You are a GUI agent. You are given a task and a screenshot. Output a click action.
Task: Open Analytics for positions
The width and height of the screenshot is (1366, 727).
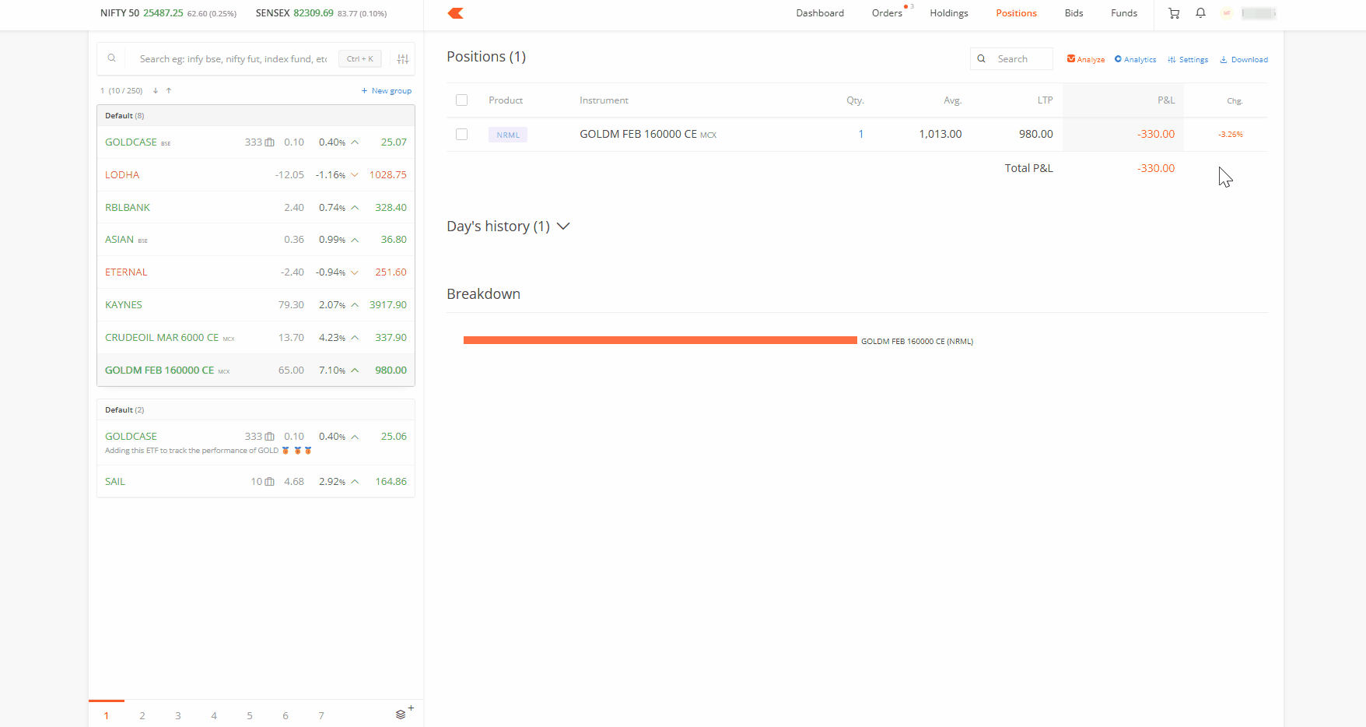(x=1135, y=59)
